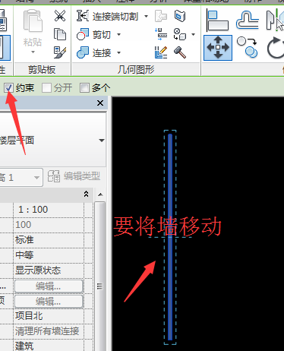Open the 连接端切割 dropdown arrow

[x=146, y=16]
